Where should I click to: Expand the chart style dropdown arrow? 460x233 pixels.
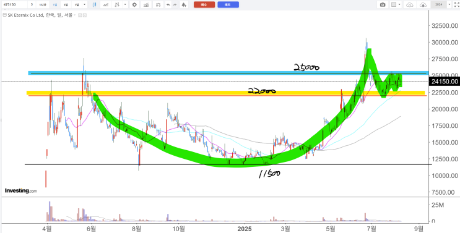click(x=125, y=5)
